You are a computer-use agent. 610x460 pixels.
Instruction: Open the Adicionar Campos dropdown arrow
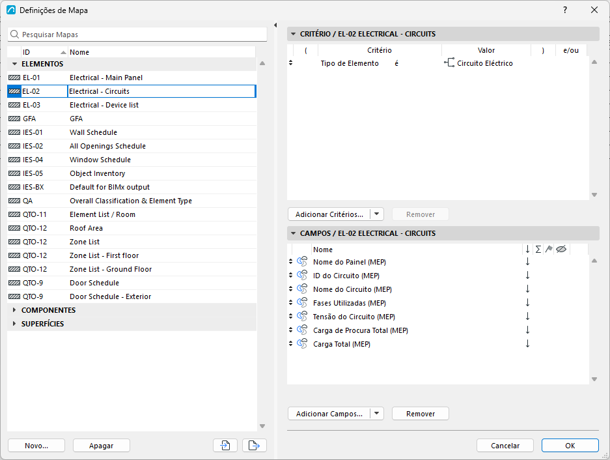click(x=376, y=413)
